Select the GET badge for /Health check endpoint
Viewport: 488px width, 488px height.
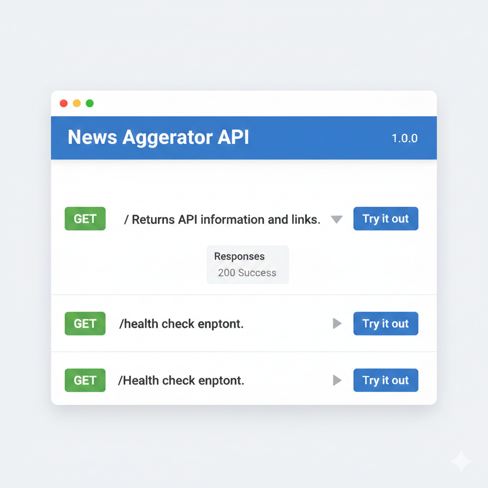point(85,380)
